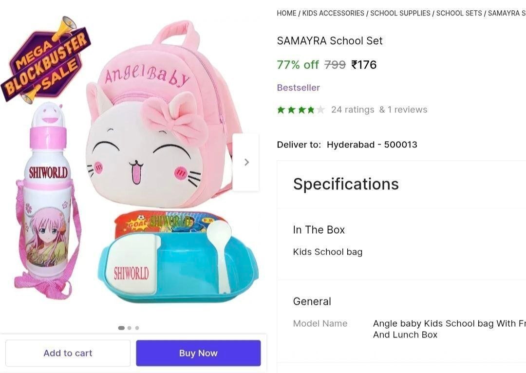Click the Specifications section heading
526x373 pixels.
[346, 184]
